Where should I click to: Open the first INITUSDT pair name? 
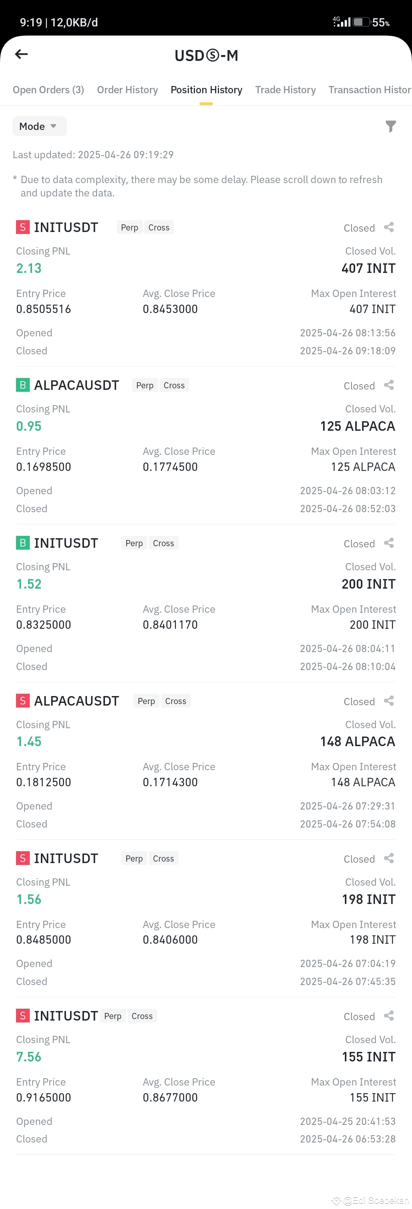(x=66, y=227)
